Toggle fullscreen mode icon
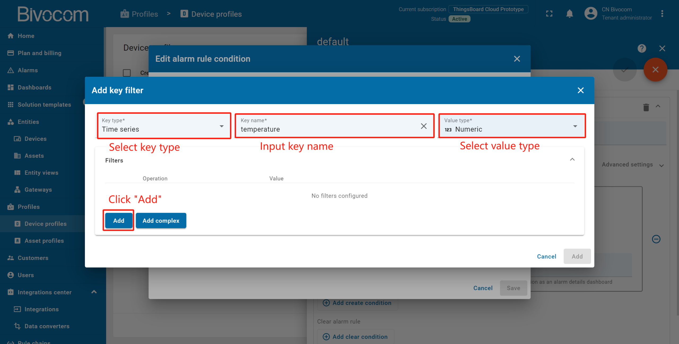 [549, 14]
